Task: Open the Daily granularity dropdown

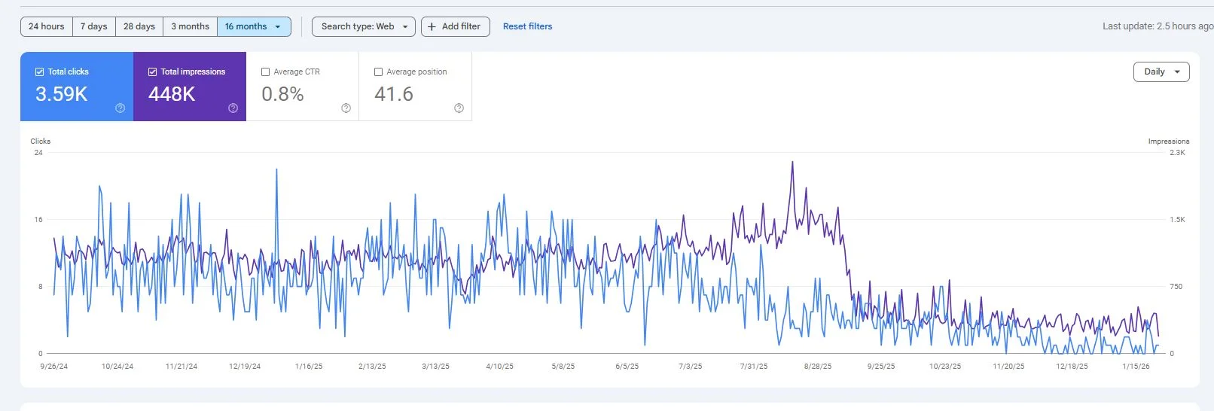Action: 1161,72
